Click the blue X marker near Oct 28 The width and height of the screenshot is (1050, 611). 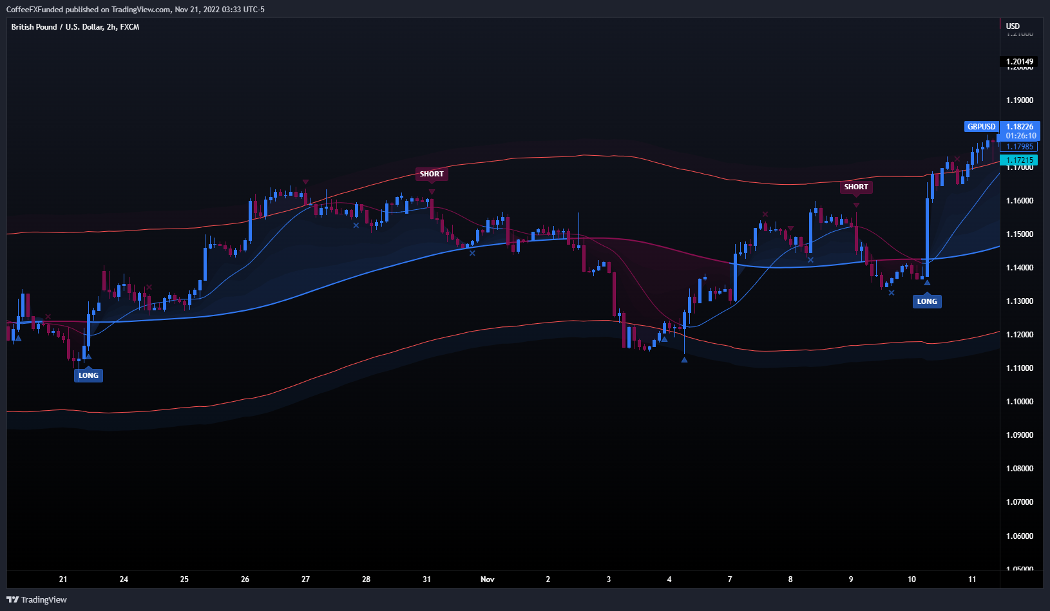point(356,225)
